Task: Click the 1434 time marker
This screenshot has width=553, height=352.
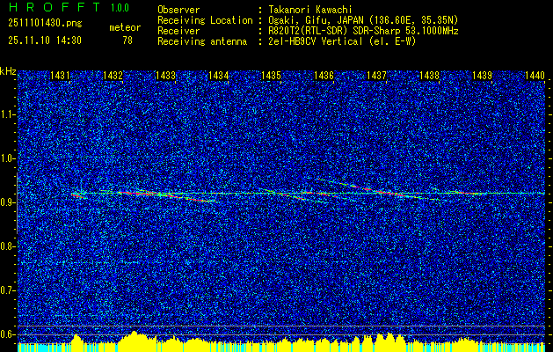Action: pyautogui.click(x=218, y=76)
